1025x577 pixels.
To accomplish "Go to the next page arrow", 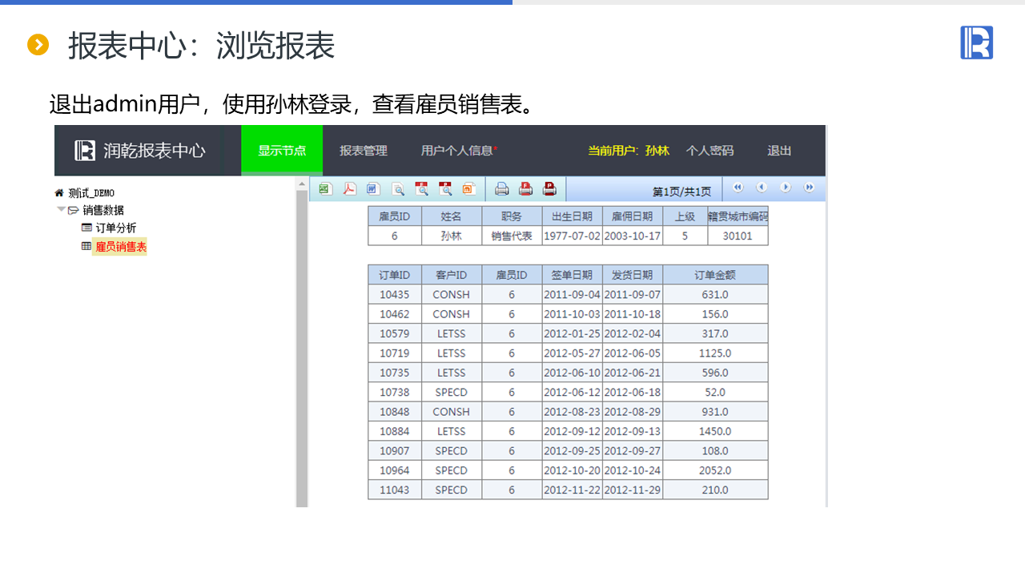I will click(x=786, y=188).
